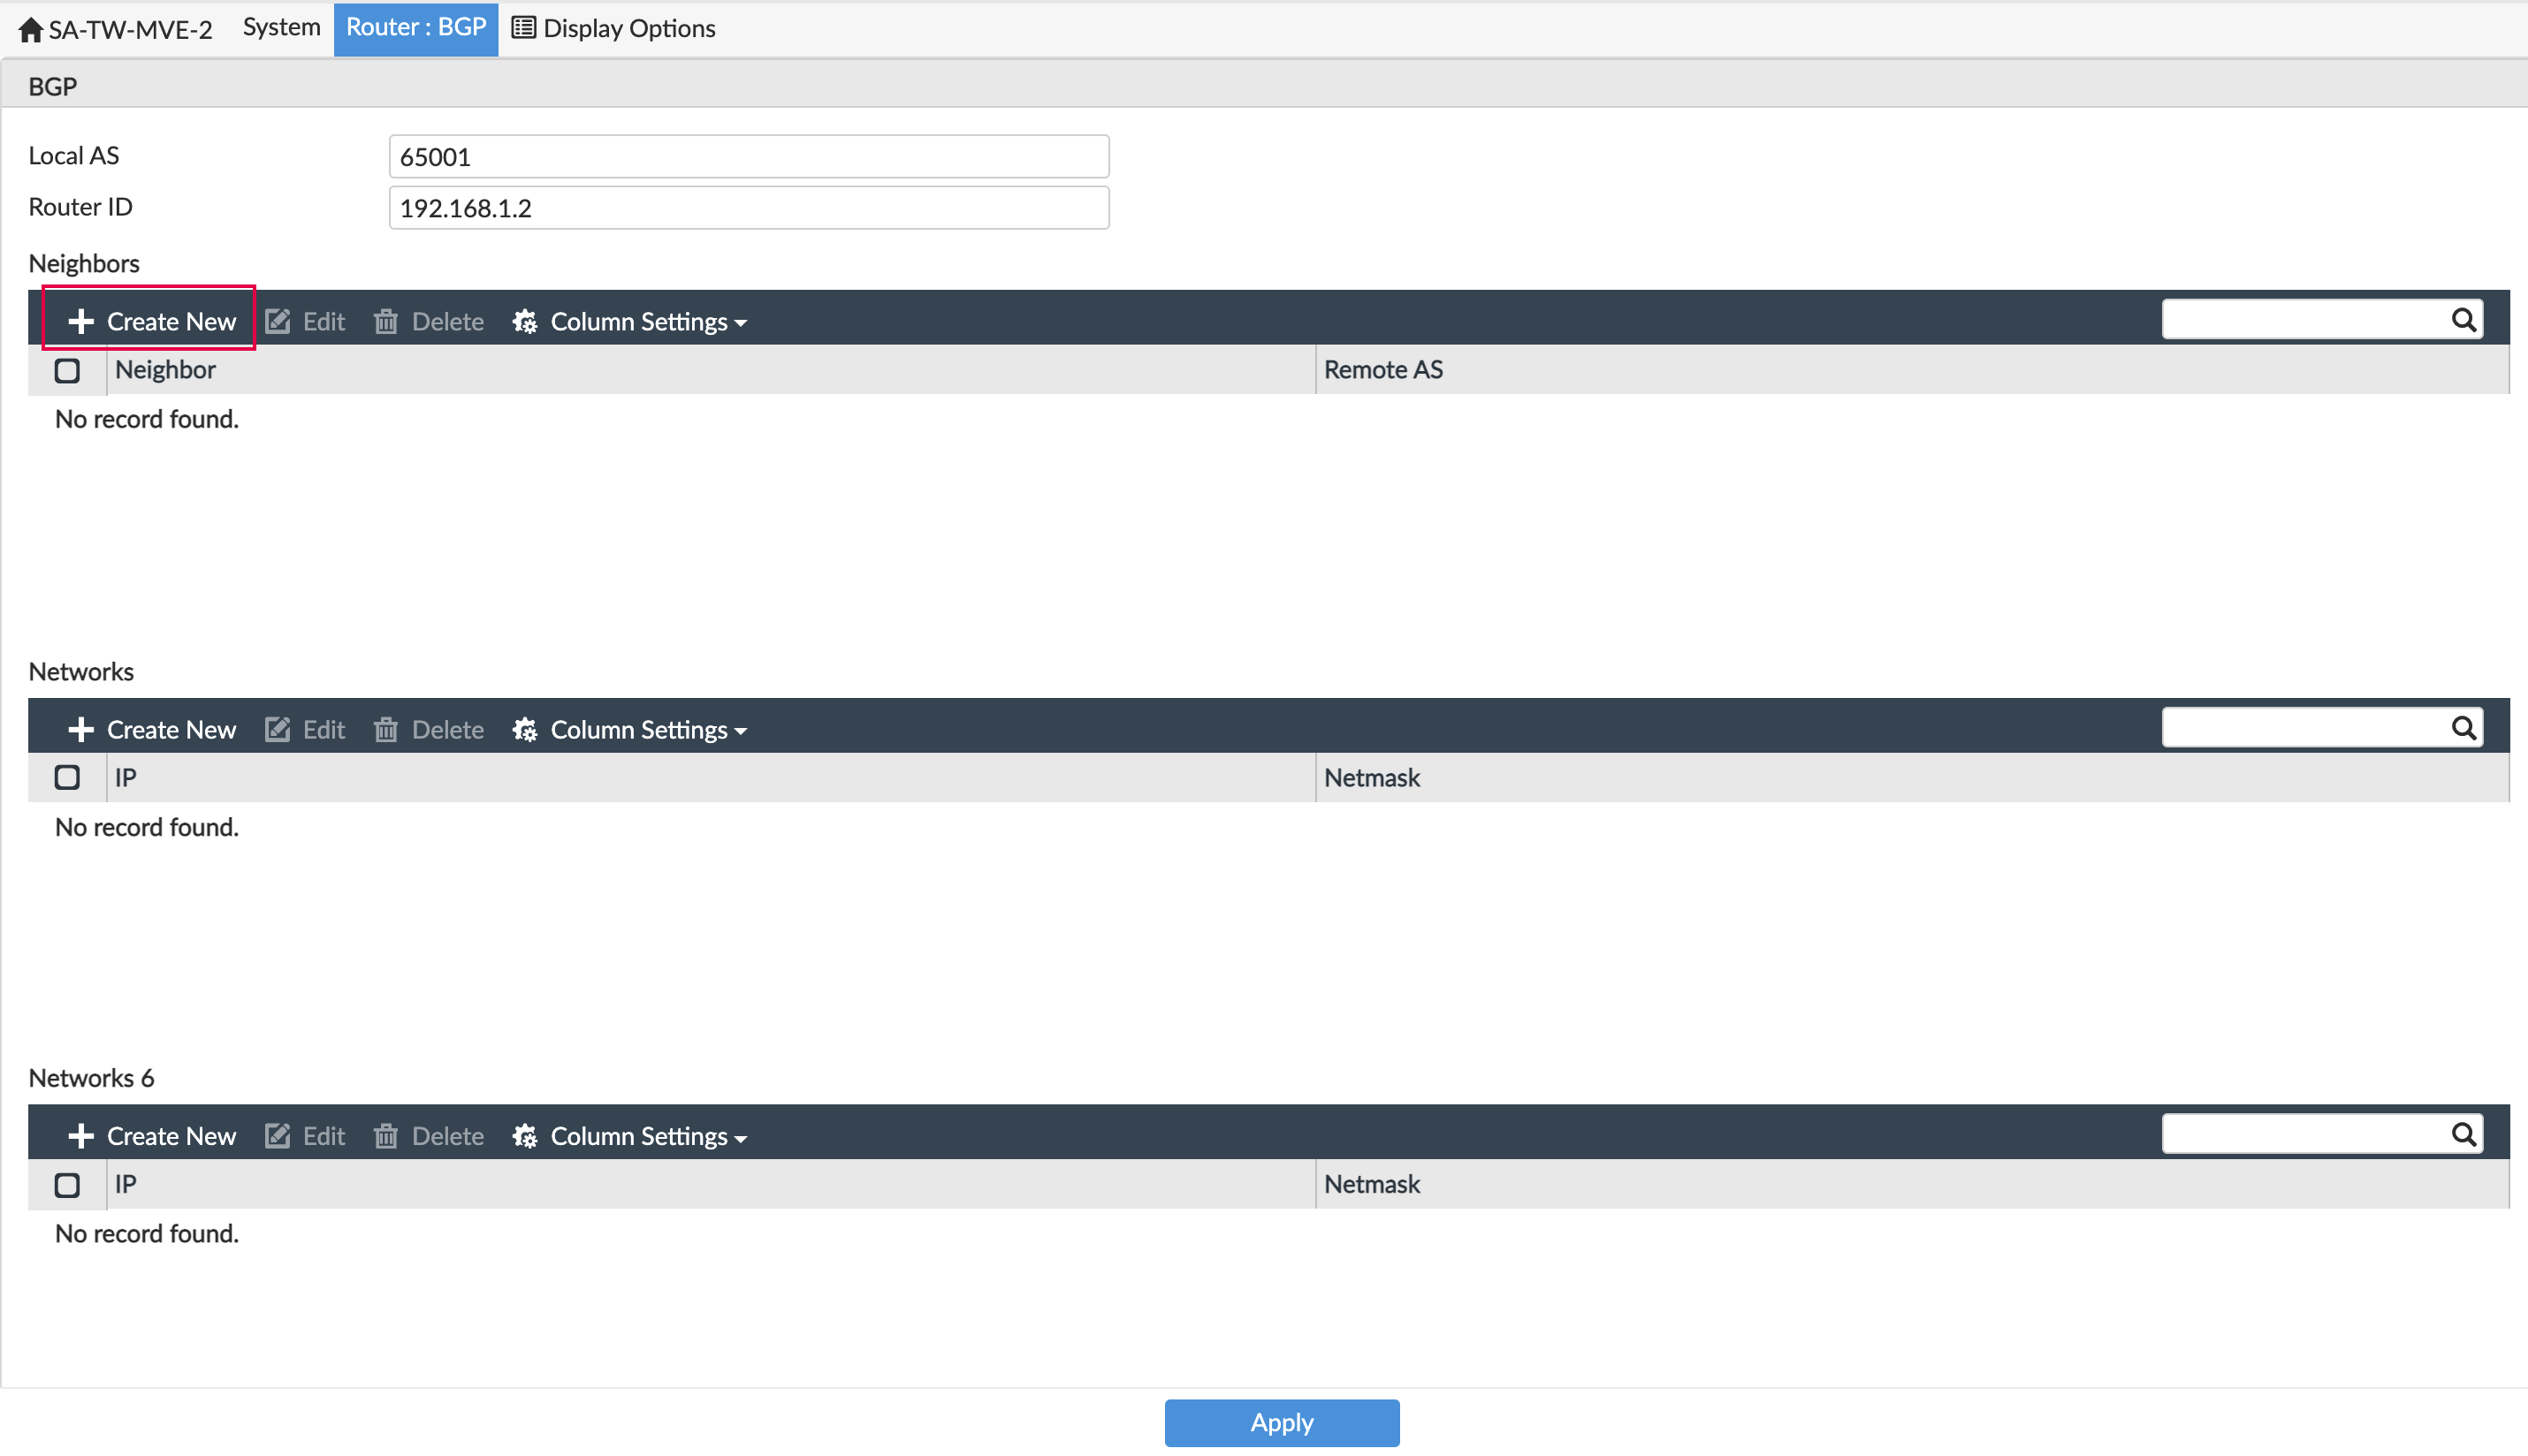Viewport: 2528px width, 1456px height.
Task: Click the Edit pencil icon under Neighbors
Action: [278, 321]
